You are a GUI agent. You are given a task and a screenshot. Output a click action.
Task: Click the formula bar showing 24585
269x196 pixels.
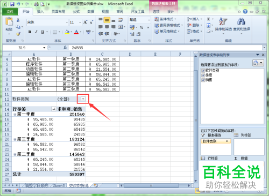166,48
